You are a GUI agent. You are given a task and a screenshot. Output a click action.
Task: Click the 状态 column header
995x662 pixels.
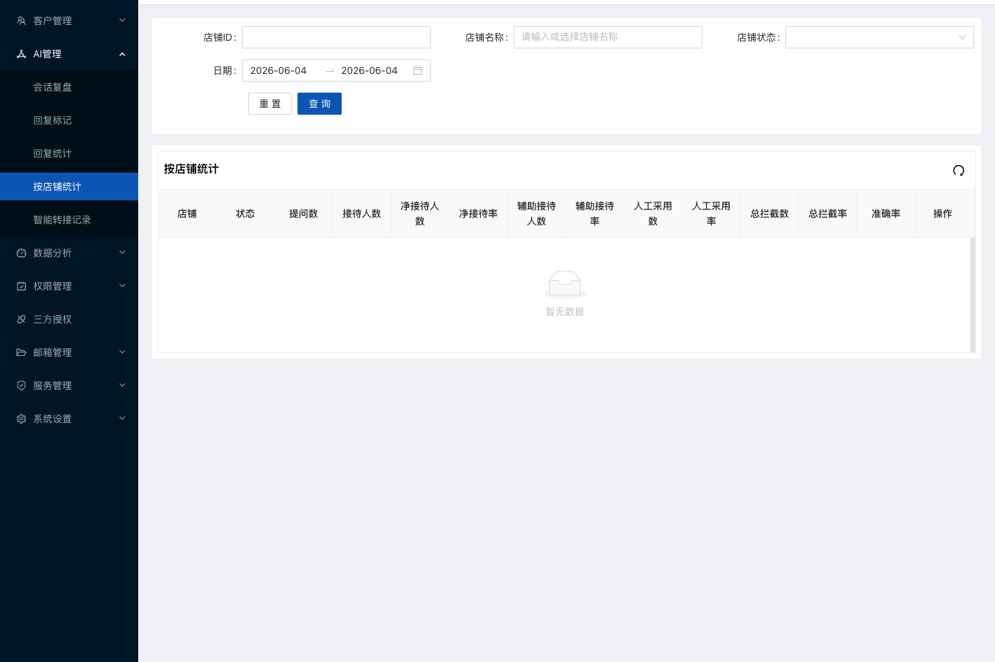(245, 214)
